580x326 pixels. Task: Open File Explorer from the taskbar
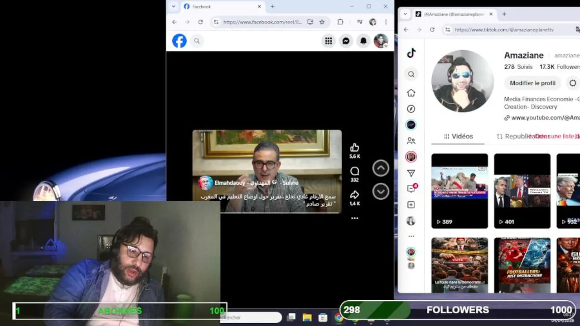click(x=307, y=317)
